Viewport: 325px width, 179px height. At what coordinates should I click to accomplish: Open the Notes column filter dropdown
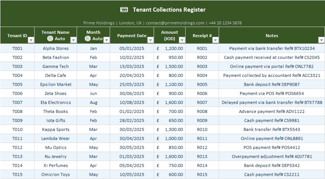tap(321, 40)
